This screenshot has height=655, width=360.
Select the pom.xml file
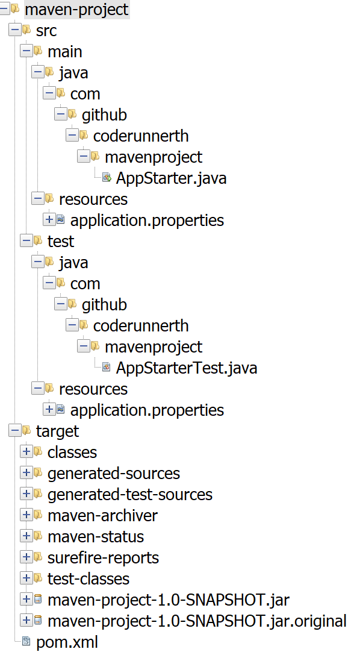[67, 642]
